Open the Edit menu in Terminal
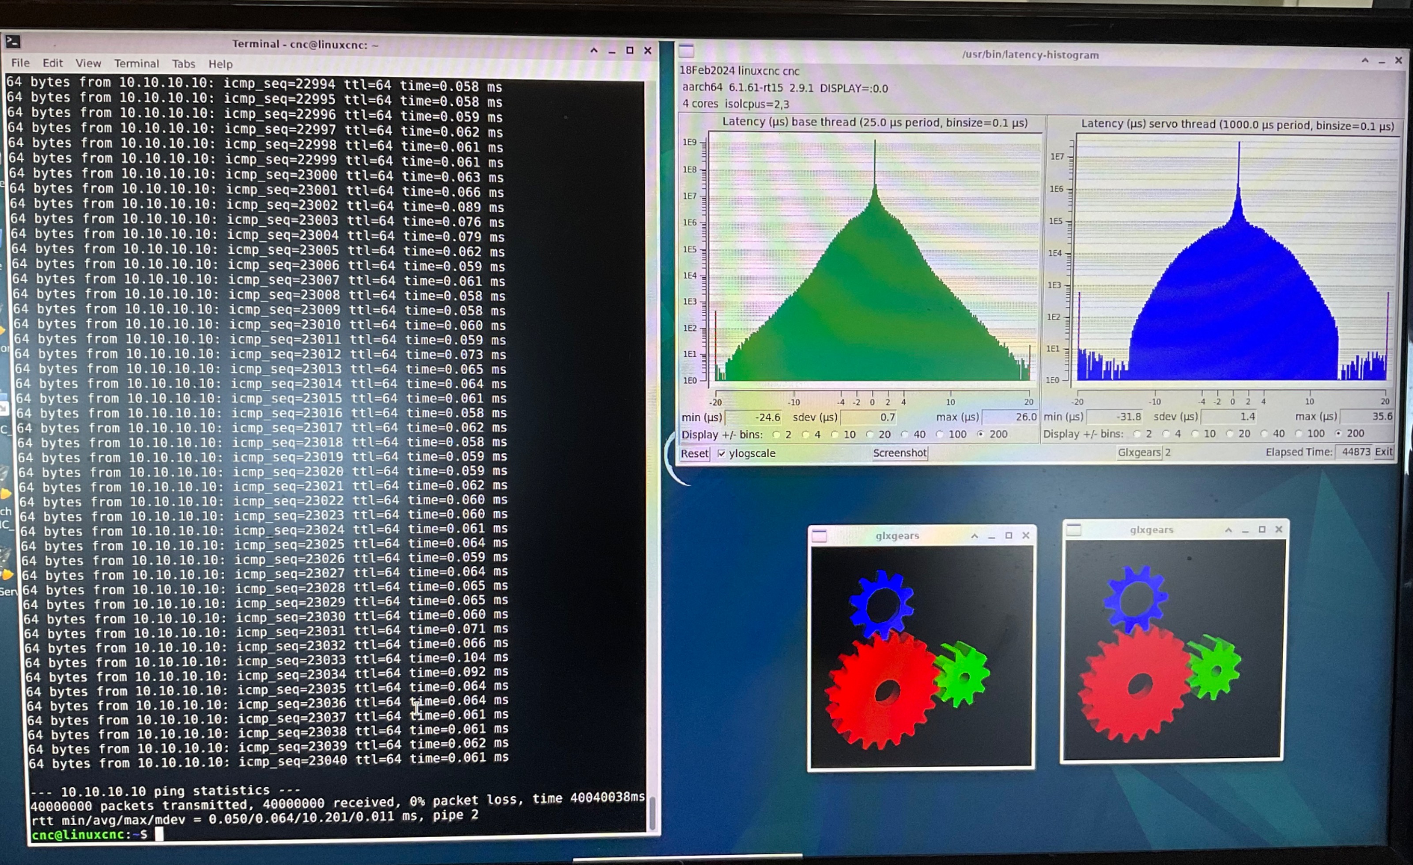Screen dimensions: 1413x865 (52, 63)
